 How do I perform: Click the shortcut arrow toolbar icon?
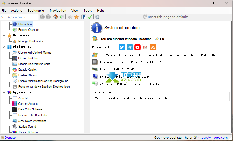click(x=84, y=17)
